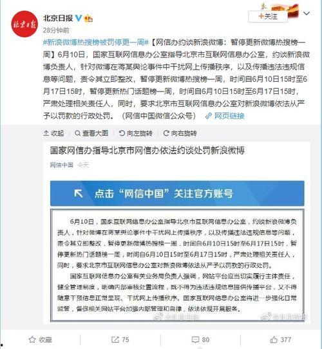The height and width of the screenshot is (349, 322).
Task: Click the 28分钟前 timestamp
Action: (x=56, y=30)
